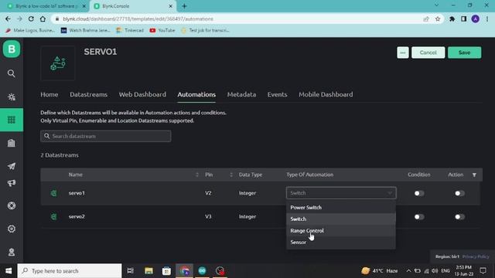This screenshot has height=278, width=495.
Task: Open the settings gear icon in the sidebar
Action: point(12,229)
